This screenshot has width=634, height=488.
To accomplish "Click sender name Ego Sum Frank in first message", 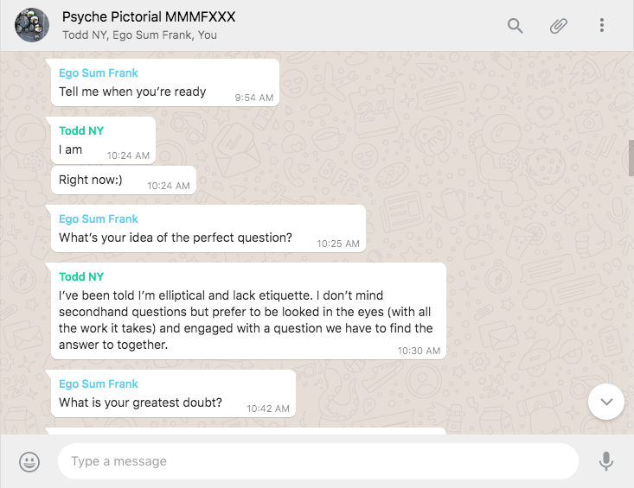I will click(x=99, y=73).
